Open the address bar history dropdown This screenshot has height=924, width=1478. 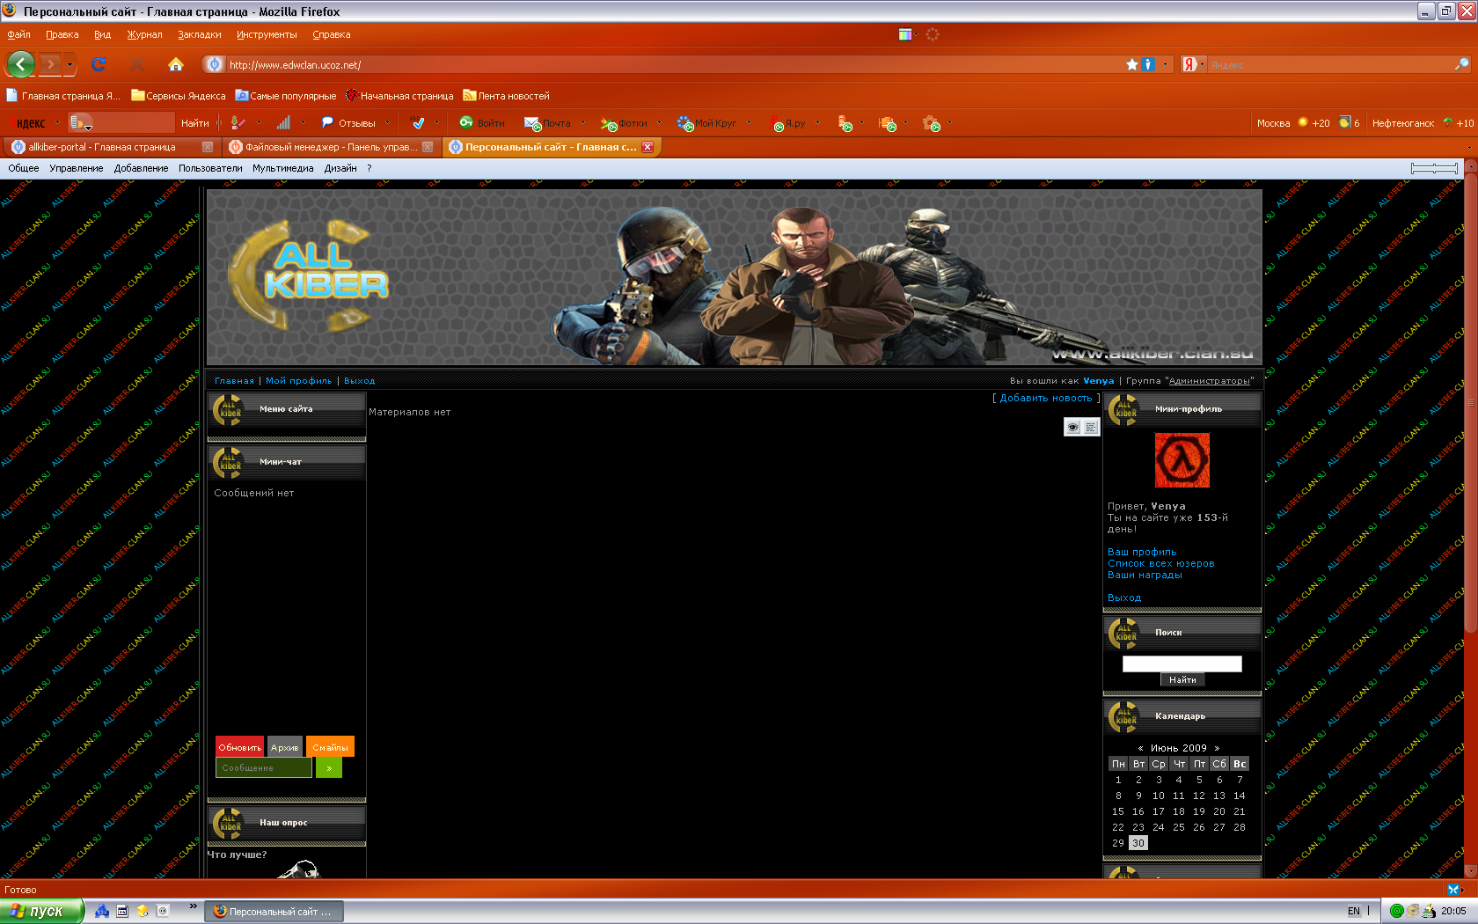(1166, 64)
